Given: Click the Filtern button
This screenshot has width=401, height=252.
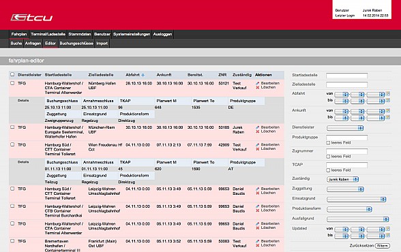Looking at the screenshot, I should coord(383,246).
